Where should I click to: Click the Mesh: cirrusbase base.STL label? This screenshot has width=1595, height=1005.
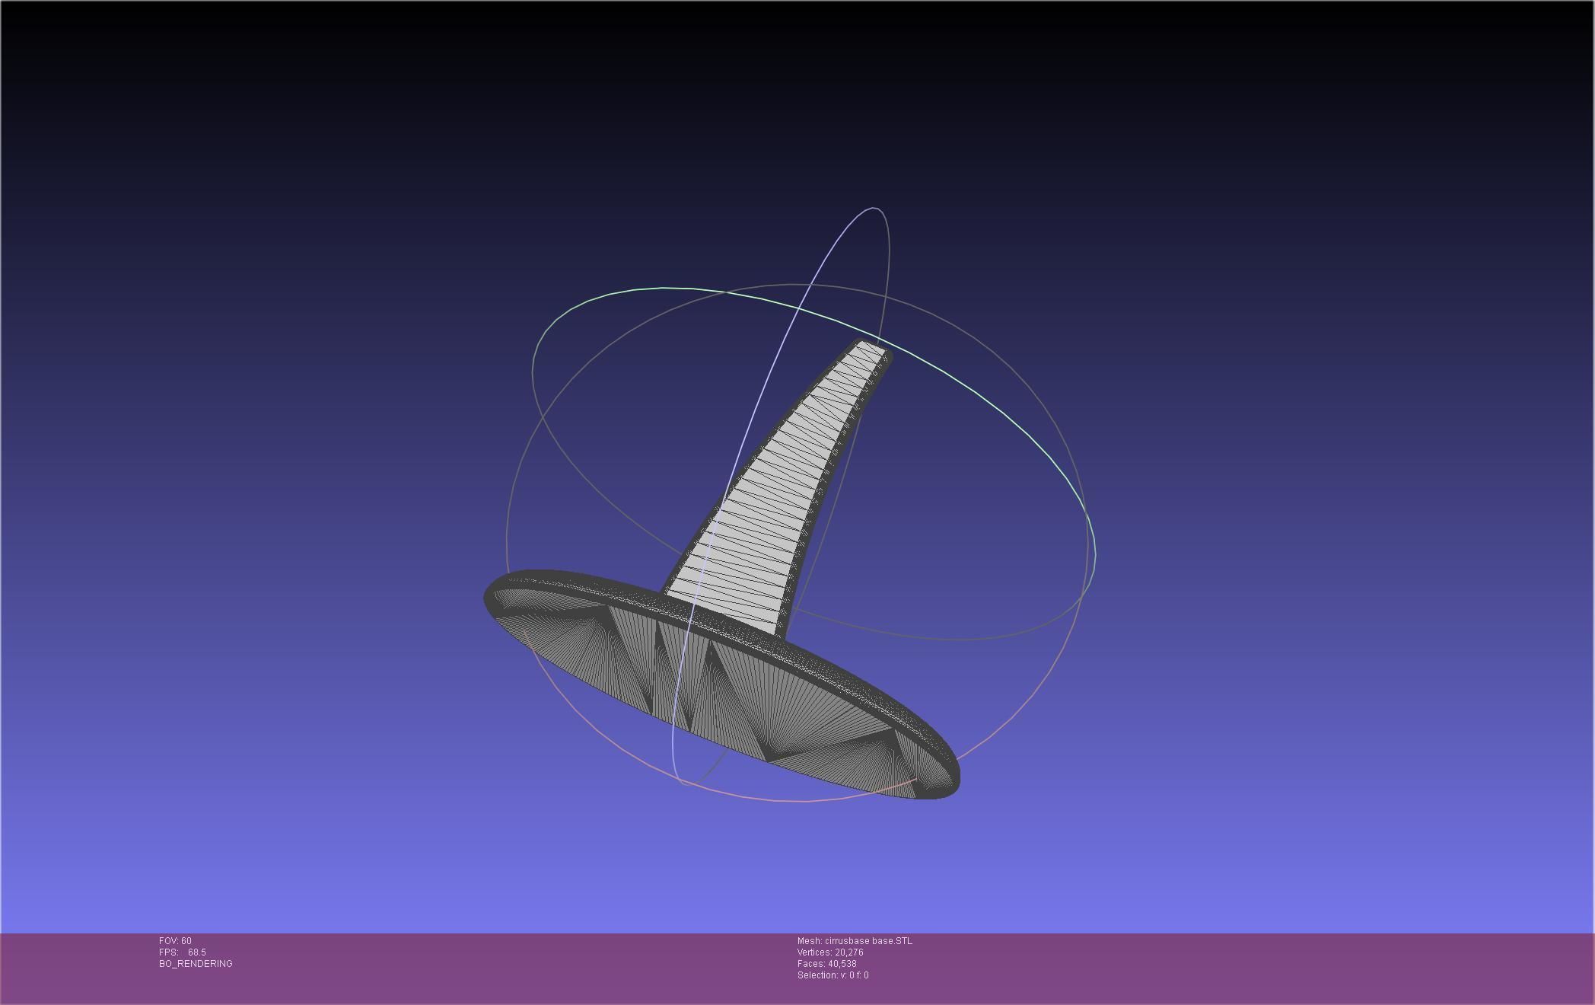click(x=855, y=941)
